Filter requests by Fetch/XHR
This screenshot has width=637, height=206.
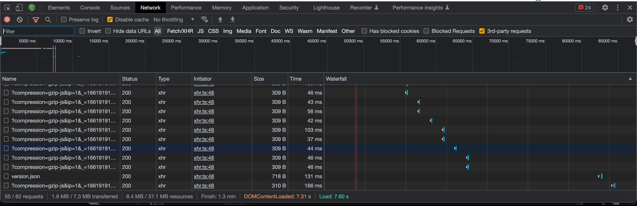(180, 31)
